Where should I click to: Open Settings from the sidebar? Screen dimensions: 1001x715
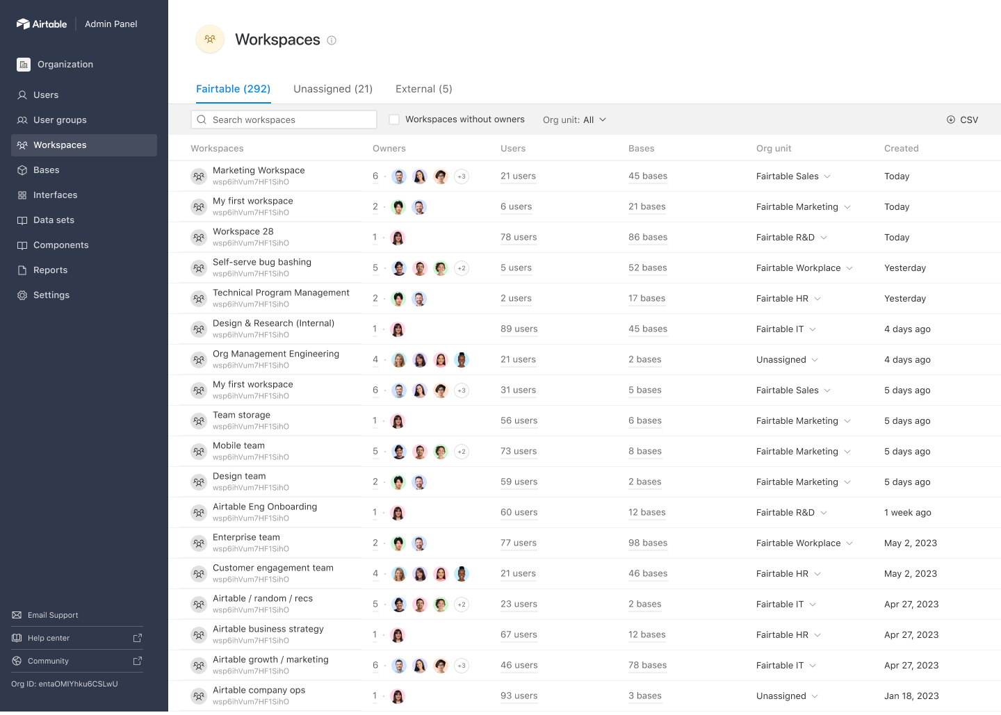[51, 295]
